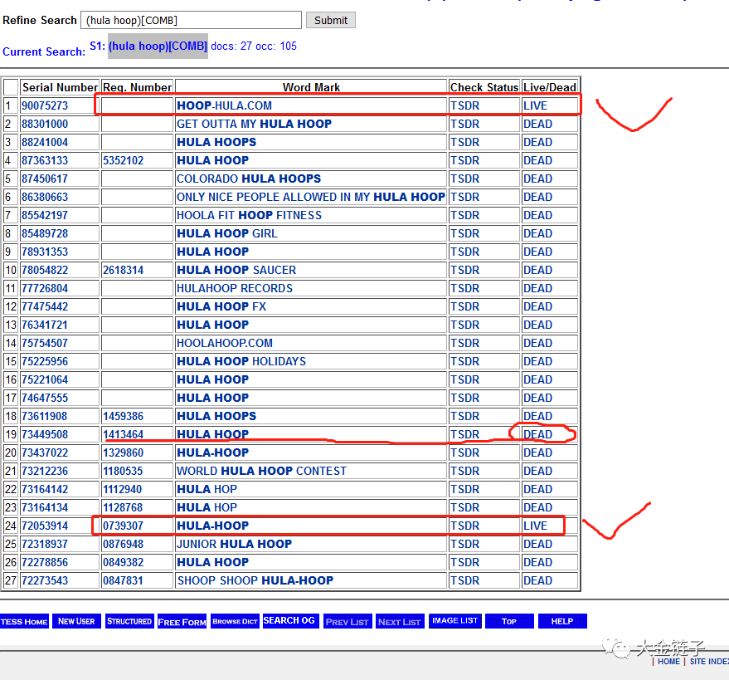Image resolution: width=729 pixels, height=680 pixels.
Task: Check TSDR status for HOOP-HULA.COM
Action: tap(464, 105)
